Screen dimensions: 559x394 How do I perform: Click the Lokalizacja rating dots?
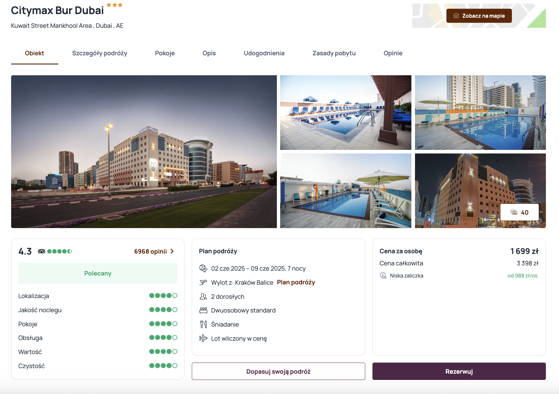163,296
